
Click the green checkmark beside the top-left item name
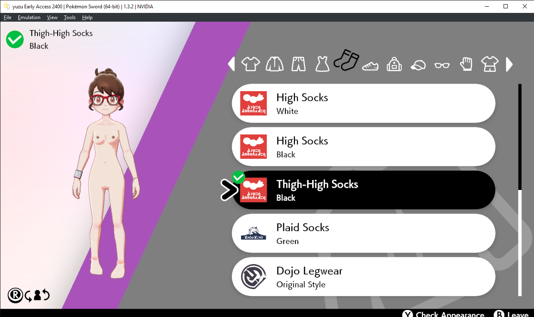[x=15, y=40]
